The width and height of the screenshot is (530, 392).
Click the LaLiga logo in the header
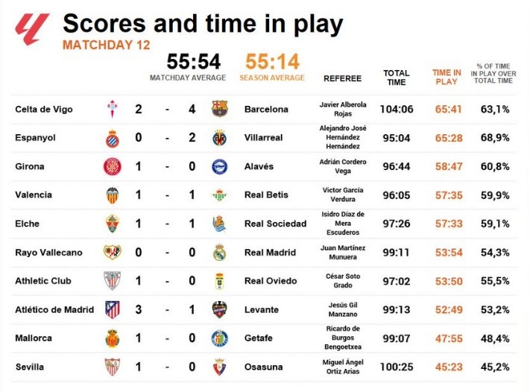pyautogui.click(x=31, y=28)
